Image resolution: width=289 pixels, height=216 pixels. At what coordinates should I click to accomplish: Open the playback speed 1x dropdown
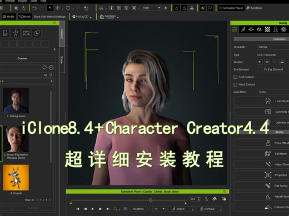point(159,209)
